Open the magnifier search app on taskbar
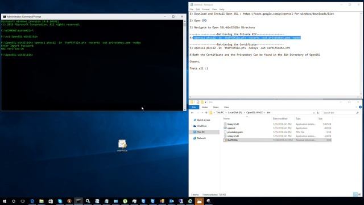Image resolution: width=364 pixels, height=205 pixels. [88, 201]
